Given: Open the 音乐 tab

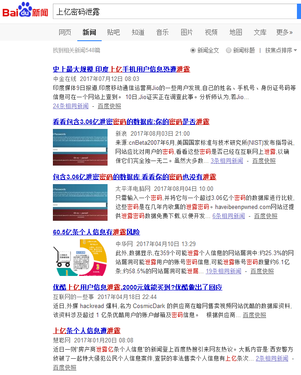Looking at the screenshot, I should (x=162, y=32).
